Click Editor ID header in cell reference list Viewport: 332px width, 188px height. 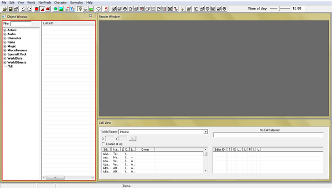tap(219, 150)
